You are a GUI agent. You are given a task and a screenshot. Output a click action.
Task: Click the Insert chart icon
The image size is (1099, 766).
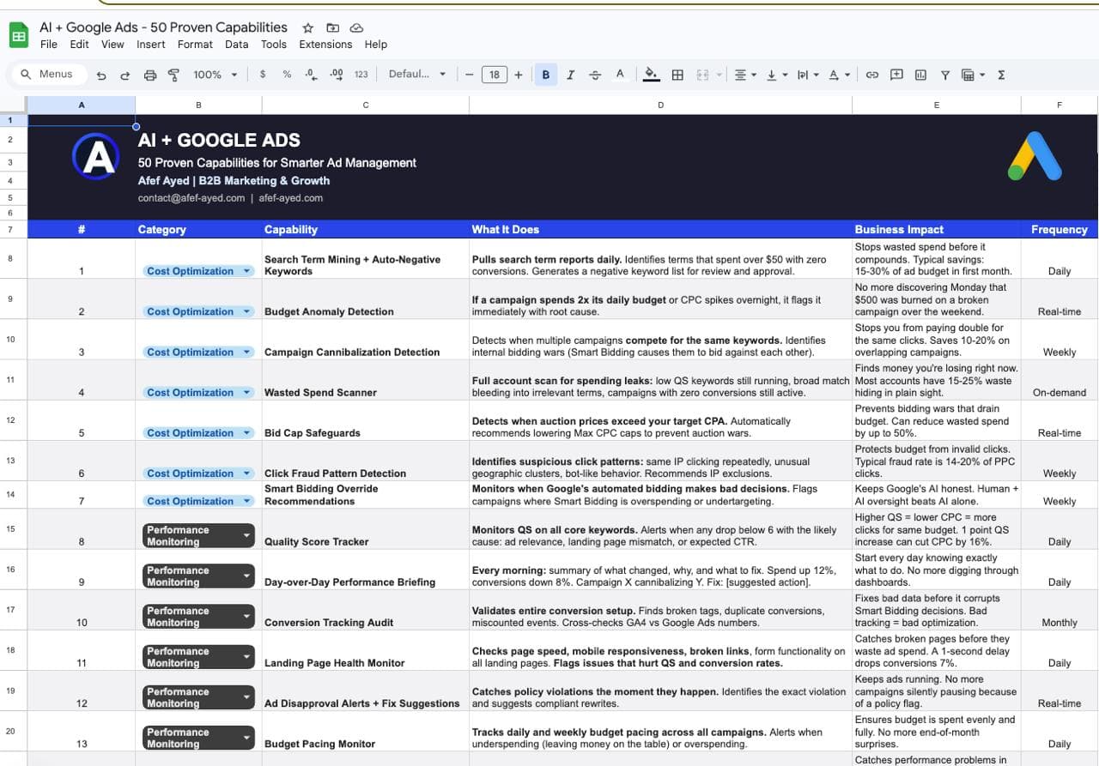tap(920, 75)
